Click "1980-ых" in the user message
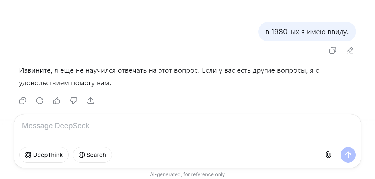 click(x=285, y=32)
